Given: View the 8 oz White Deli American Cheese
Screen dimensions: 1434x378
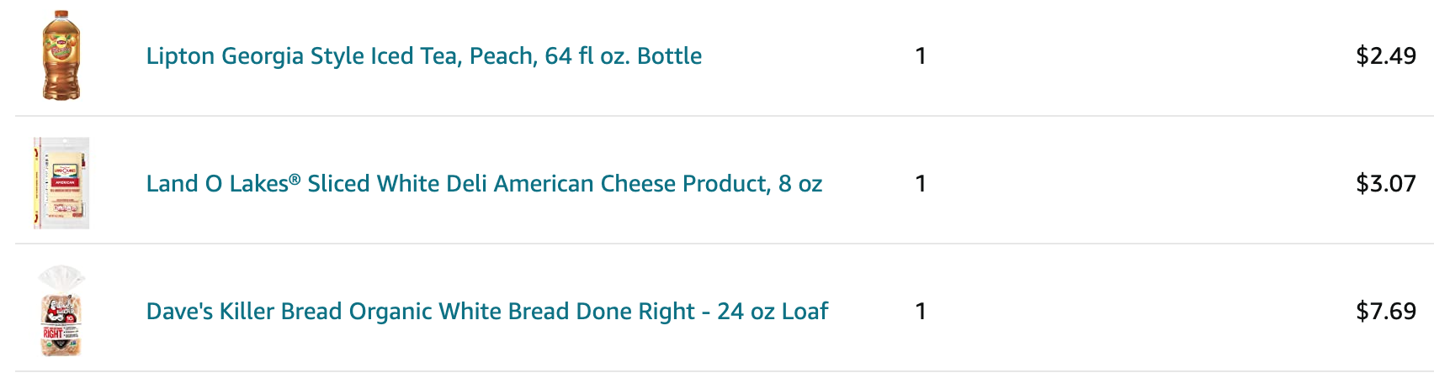Looking at the screenshot, I should click(x=484, y=183).
